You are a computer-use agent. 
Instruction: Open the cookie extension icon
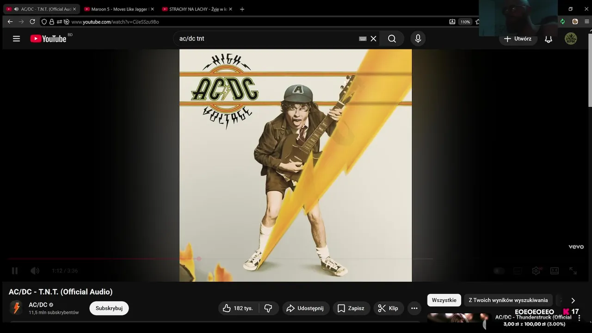pos(575,22)
